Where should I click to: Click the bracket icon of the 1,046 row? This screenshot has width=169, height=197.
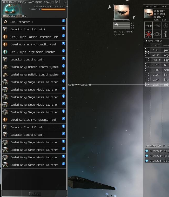tap(147, 65)
